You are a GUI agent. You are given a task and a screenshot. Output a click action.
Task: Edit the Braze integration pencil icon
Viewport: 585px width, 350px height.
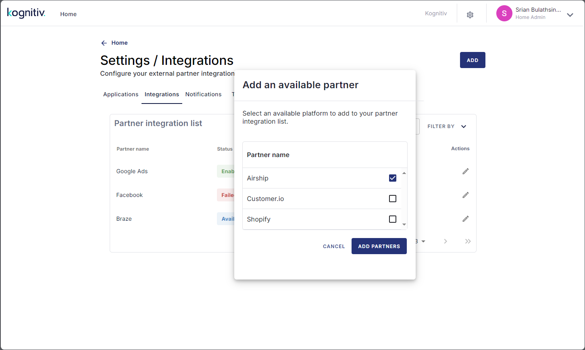466,219
